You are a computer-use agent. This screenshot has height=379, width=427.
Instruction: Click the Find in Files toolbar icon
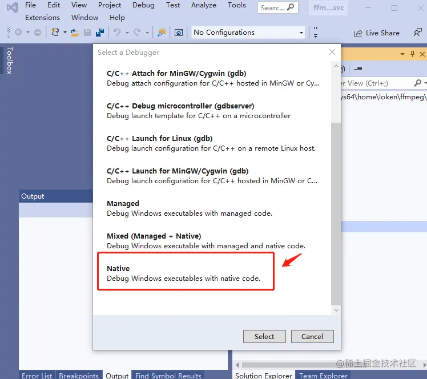pos(162,33)
